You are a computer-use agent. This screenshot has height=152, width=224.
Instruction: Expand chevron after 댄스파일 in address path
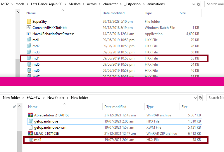(x=44, y=98)
